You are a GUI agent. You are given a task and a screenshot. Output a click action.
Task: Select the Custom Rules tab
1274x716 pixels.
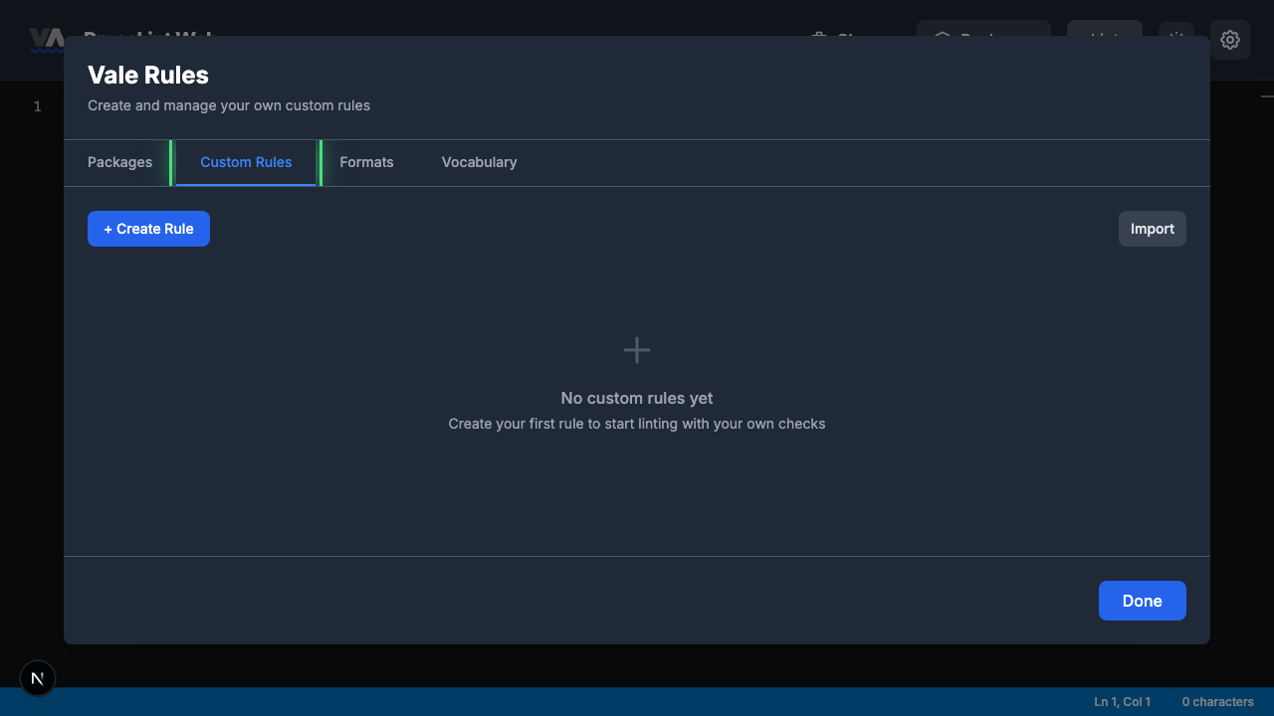click(246, 162)
